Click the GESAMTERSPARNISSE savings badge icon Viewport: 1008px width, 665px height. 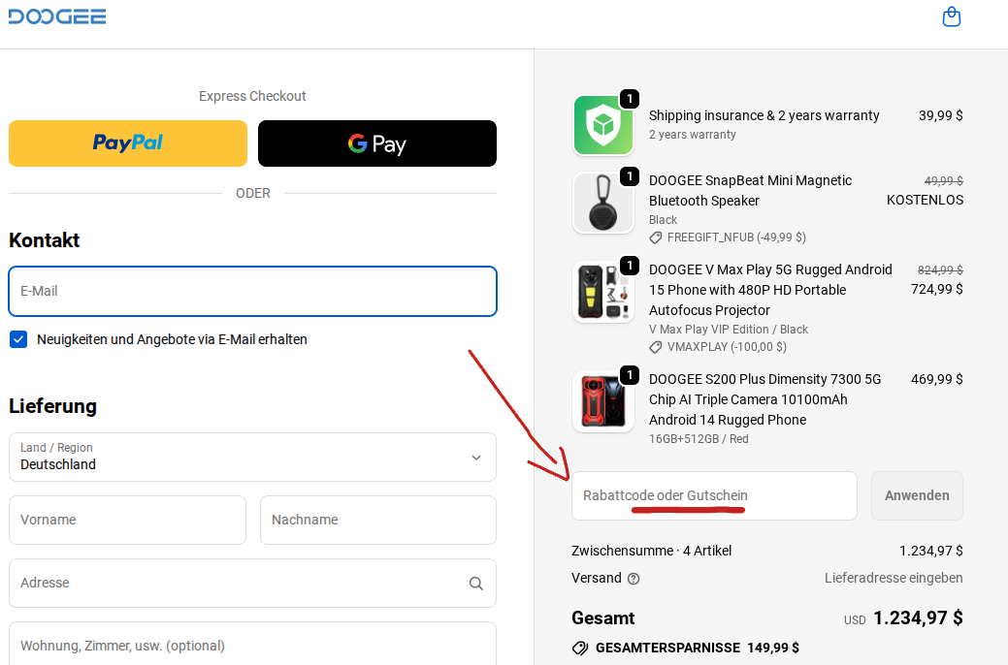tap(580, 648)
